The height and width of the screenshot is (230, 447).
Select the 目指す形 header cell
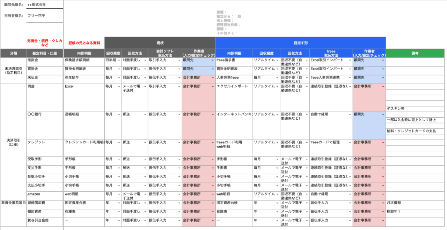301,43
